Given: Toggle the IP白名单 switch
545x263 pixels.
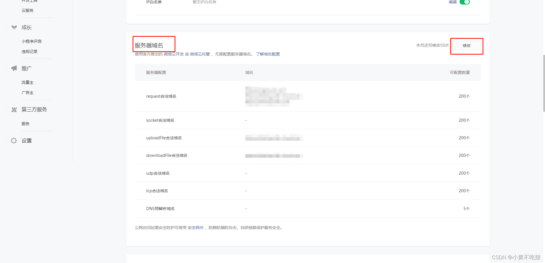Looking at the screenshot, I should pyautogui.click(x=465, y=2).
